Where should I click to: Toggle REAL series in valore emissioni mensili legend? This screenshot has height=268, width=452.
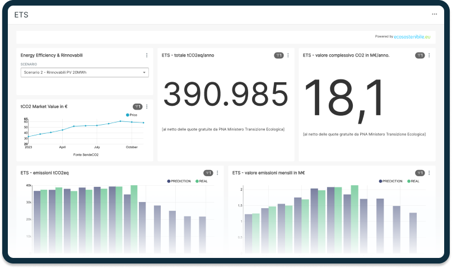coord(414,181)
